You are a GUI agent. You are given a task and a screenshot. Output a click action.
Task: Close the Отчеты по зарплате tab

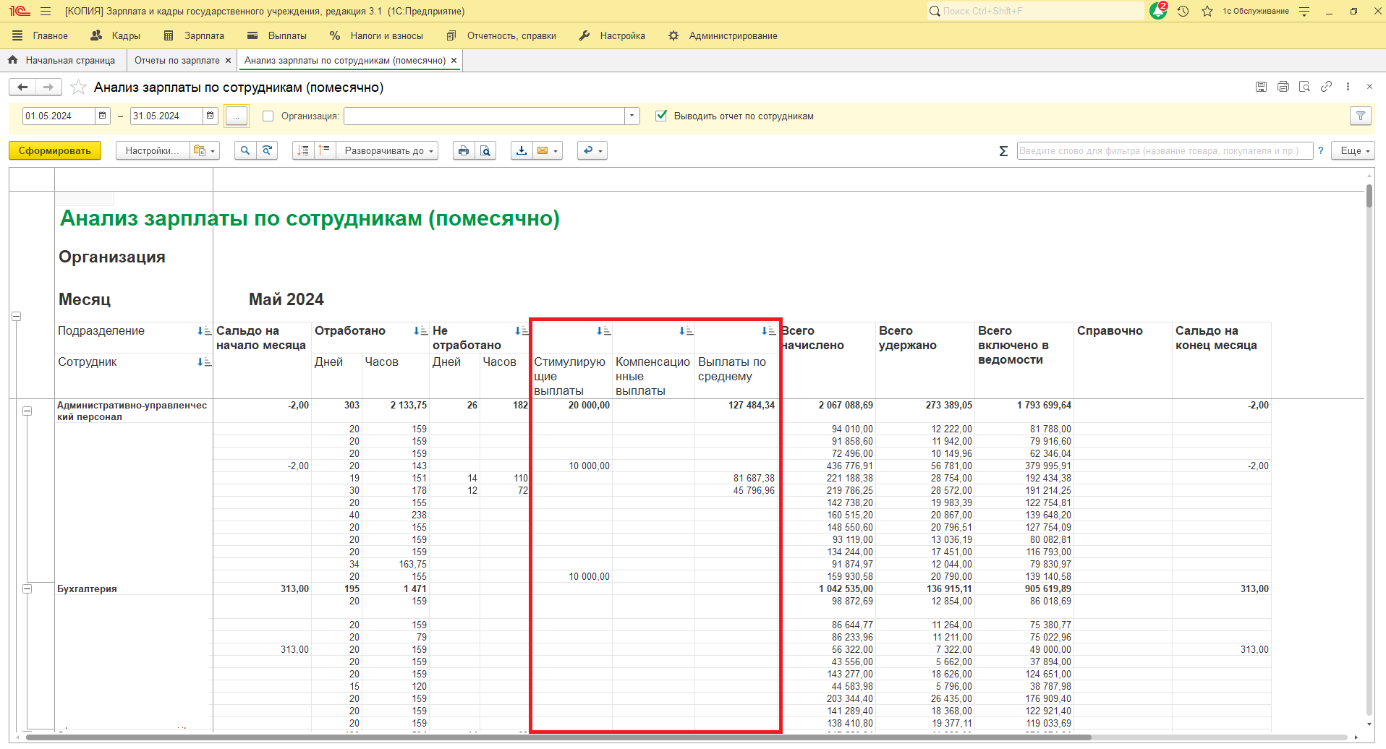point(229,61)
